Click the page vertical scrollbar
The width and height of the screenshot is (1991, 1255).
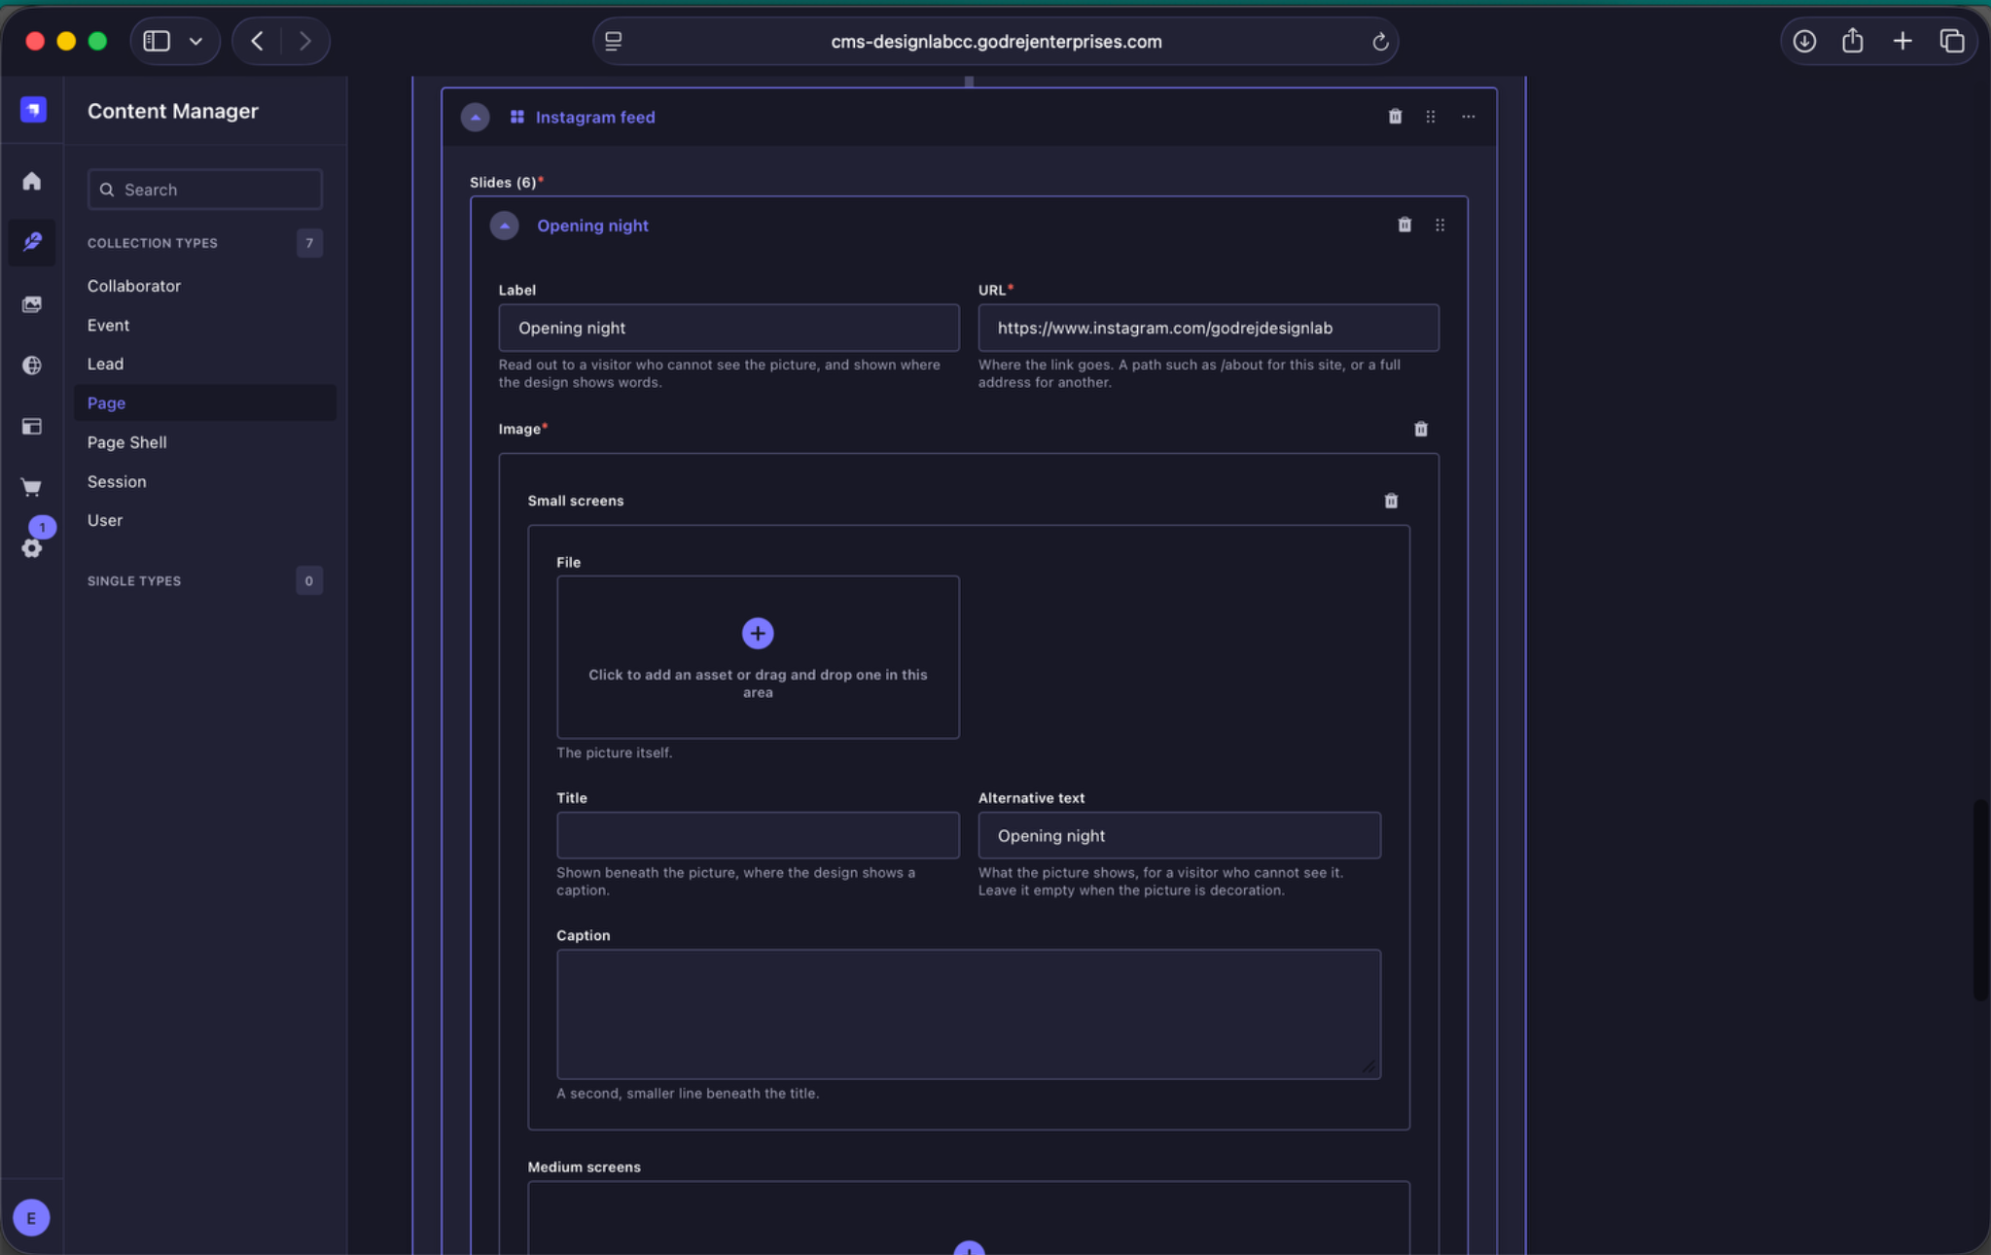(1980, 899)
